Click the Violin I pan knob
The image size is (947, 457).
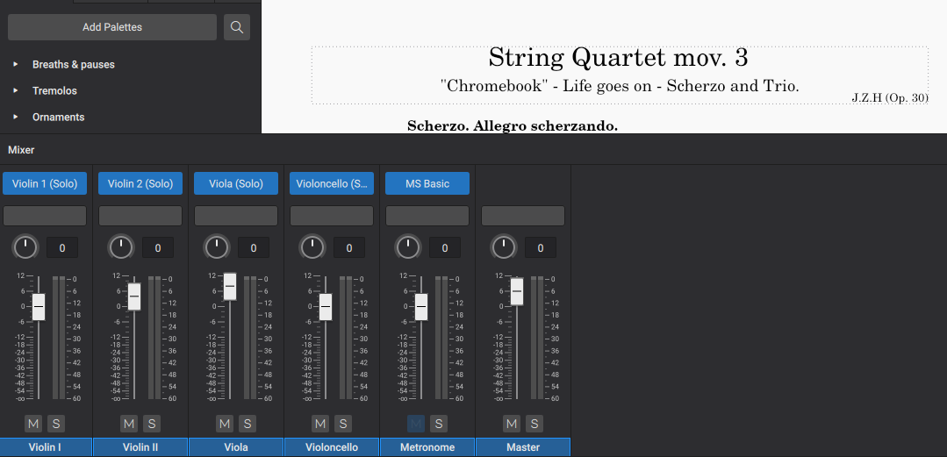tap(25, 247)
